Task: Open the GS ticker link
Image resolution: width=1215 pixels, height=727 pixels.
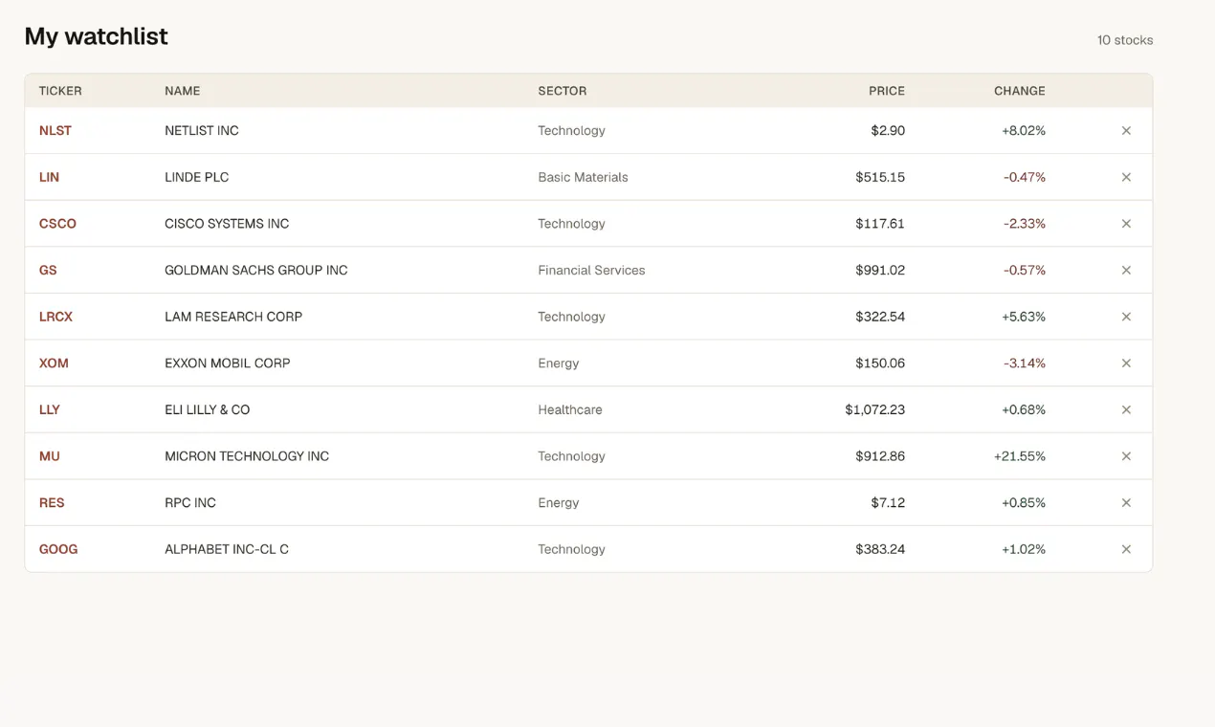Action: click(x=48, y=270)
